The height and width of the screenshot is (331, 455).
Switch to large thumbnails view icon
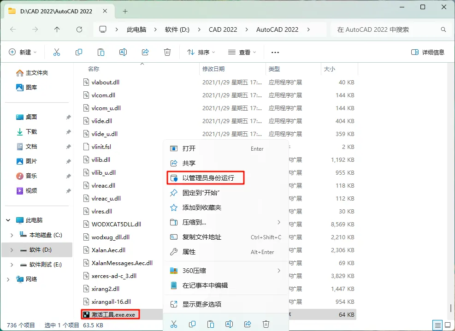point(448,325)
